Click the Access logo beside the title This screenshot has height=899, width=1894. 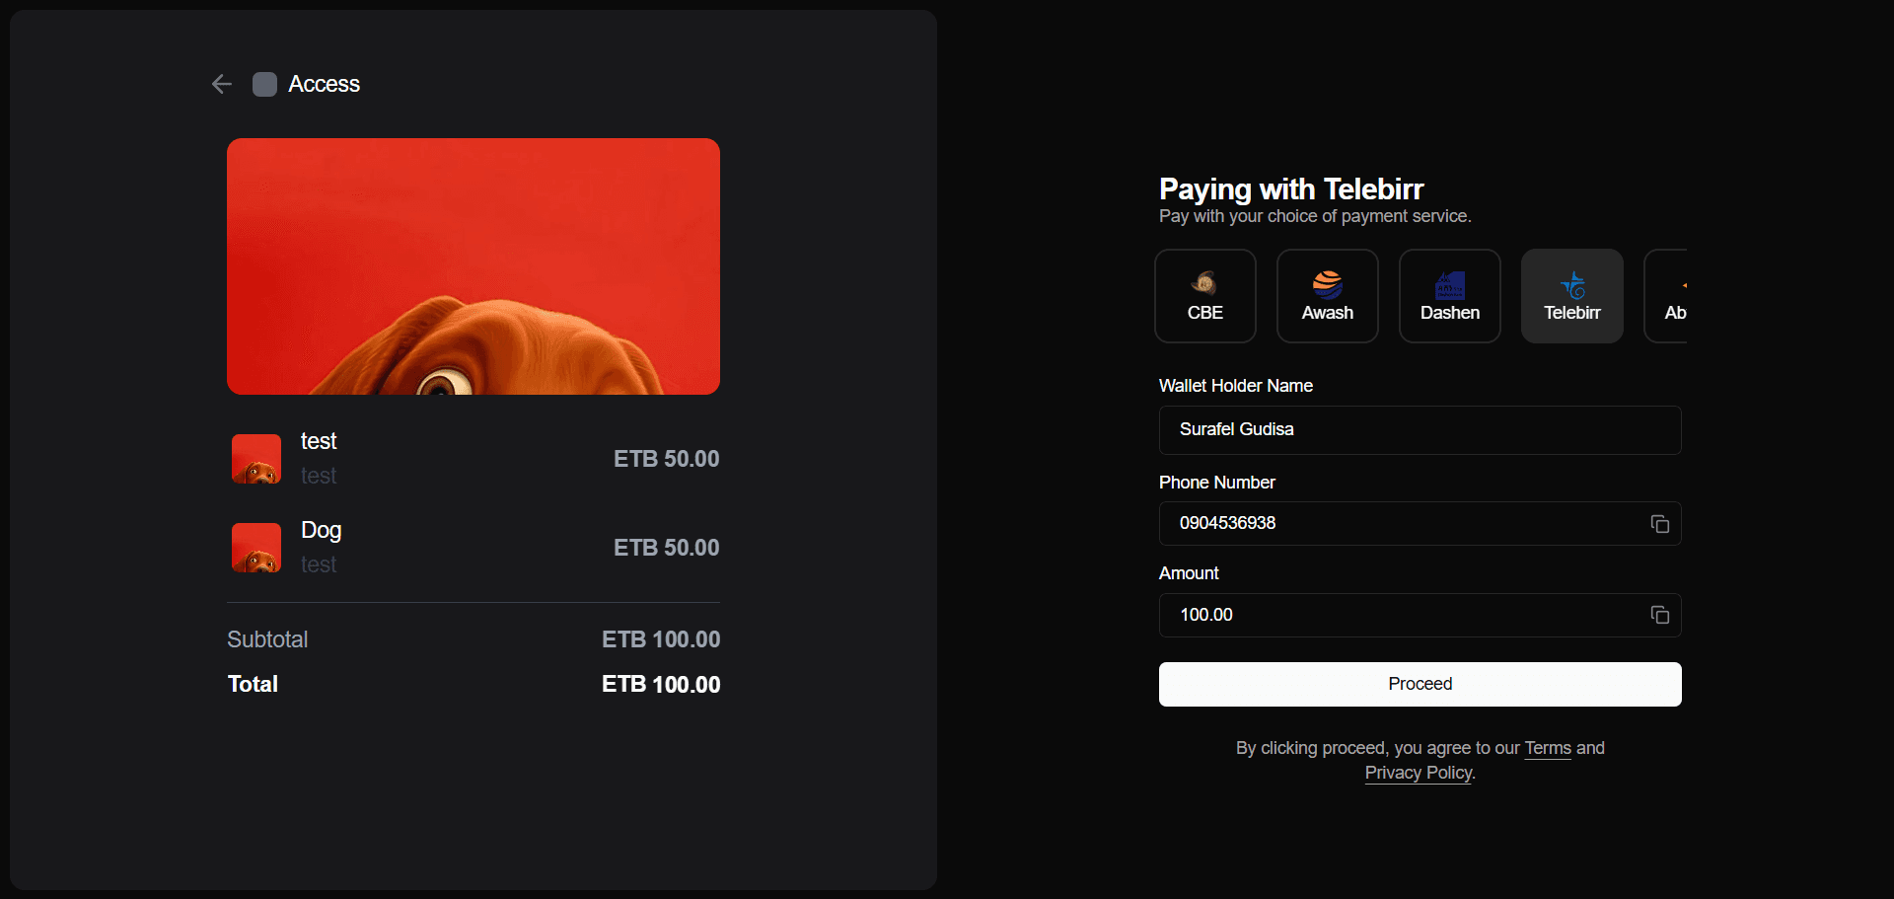click(x=263, y=84)
